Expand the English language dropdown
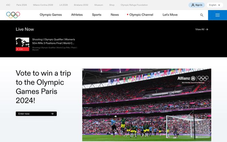 215,5
